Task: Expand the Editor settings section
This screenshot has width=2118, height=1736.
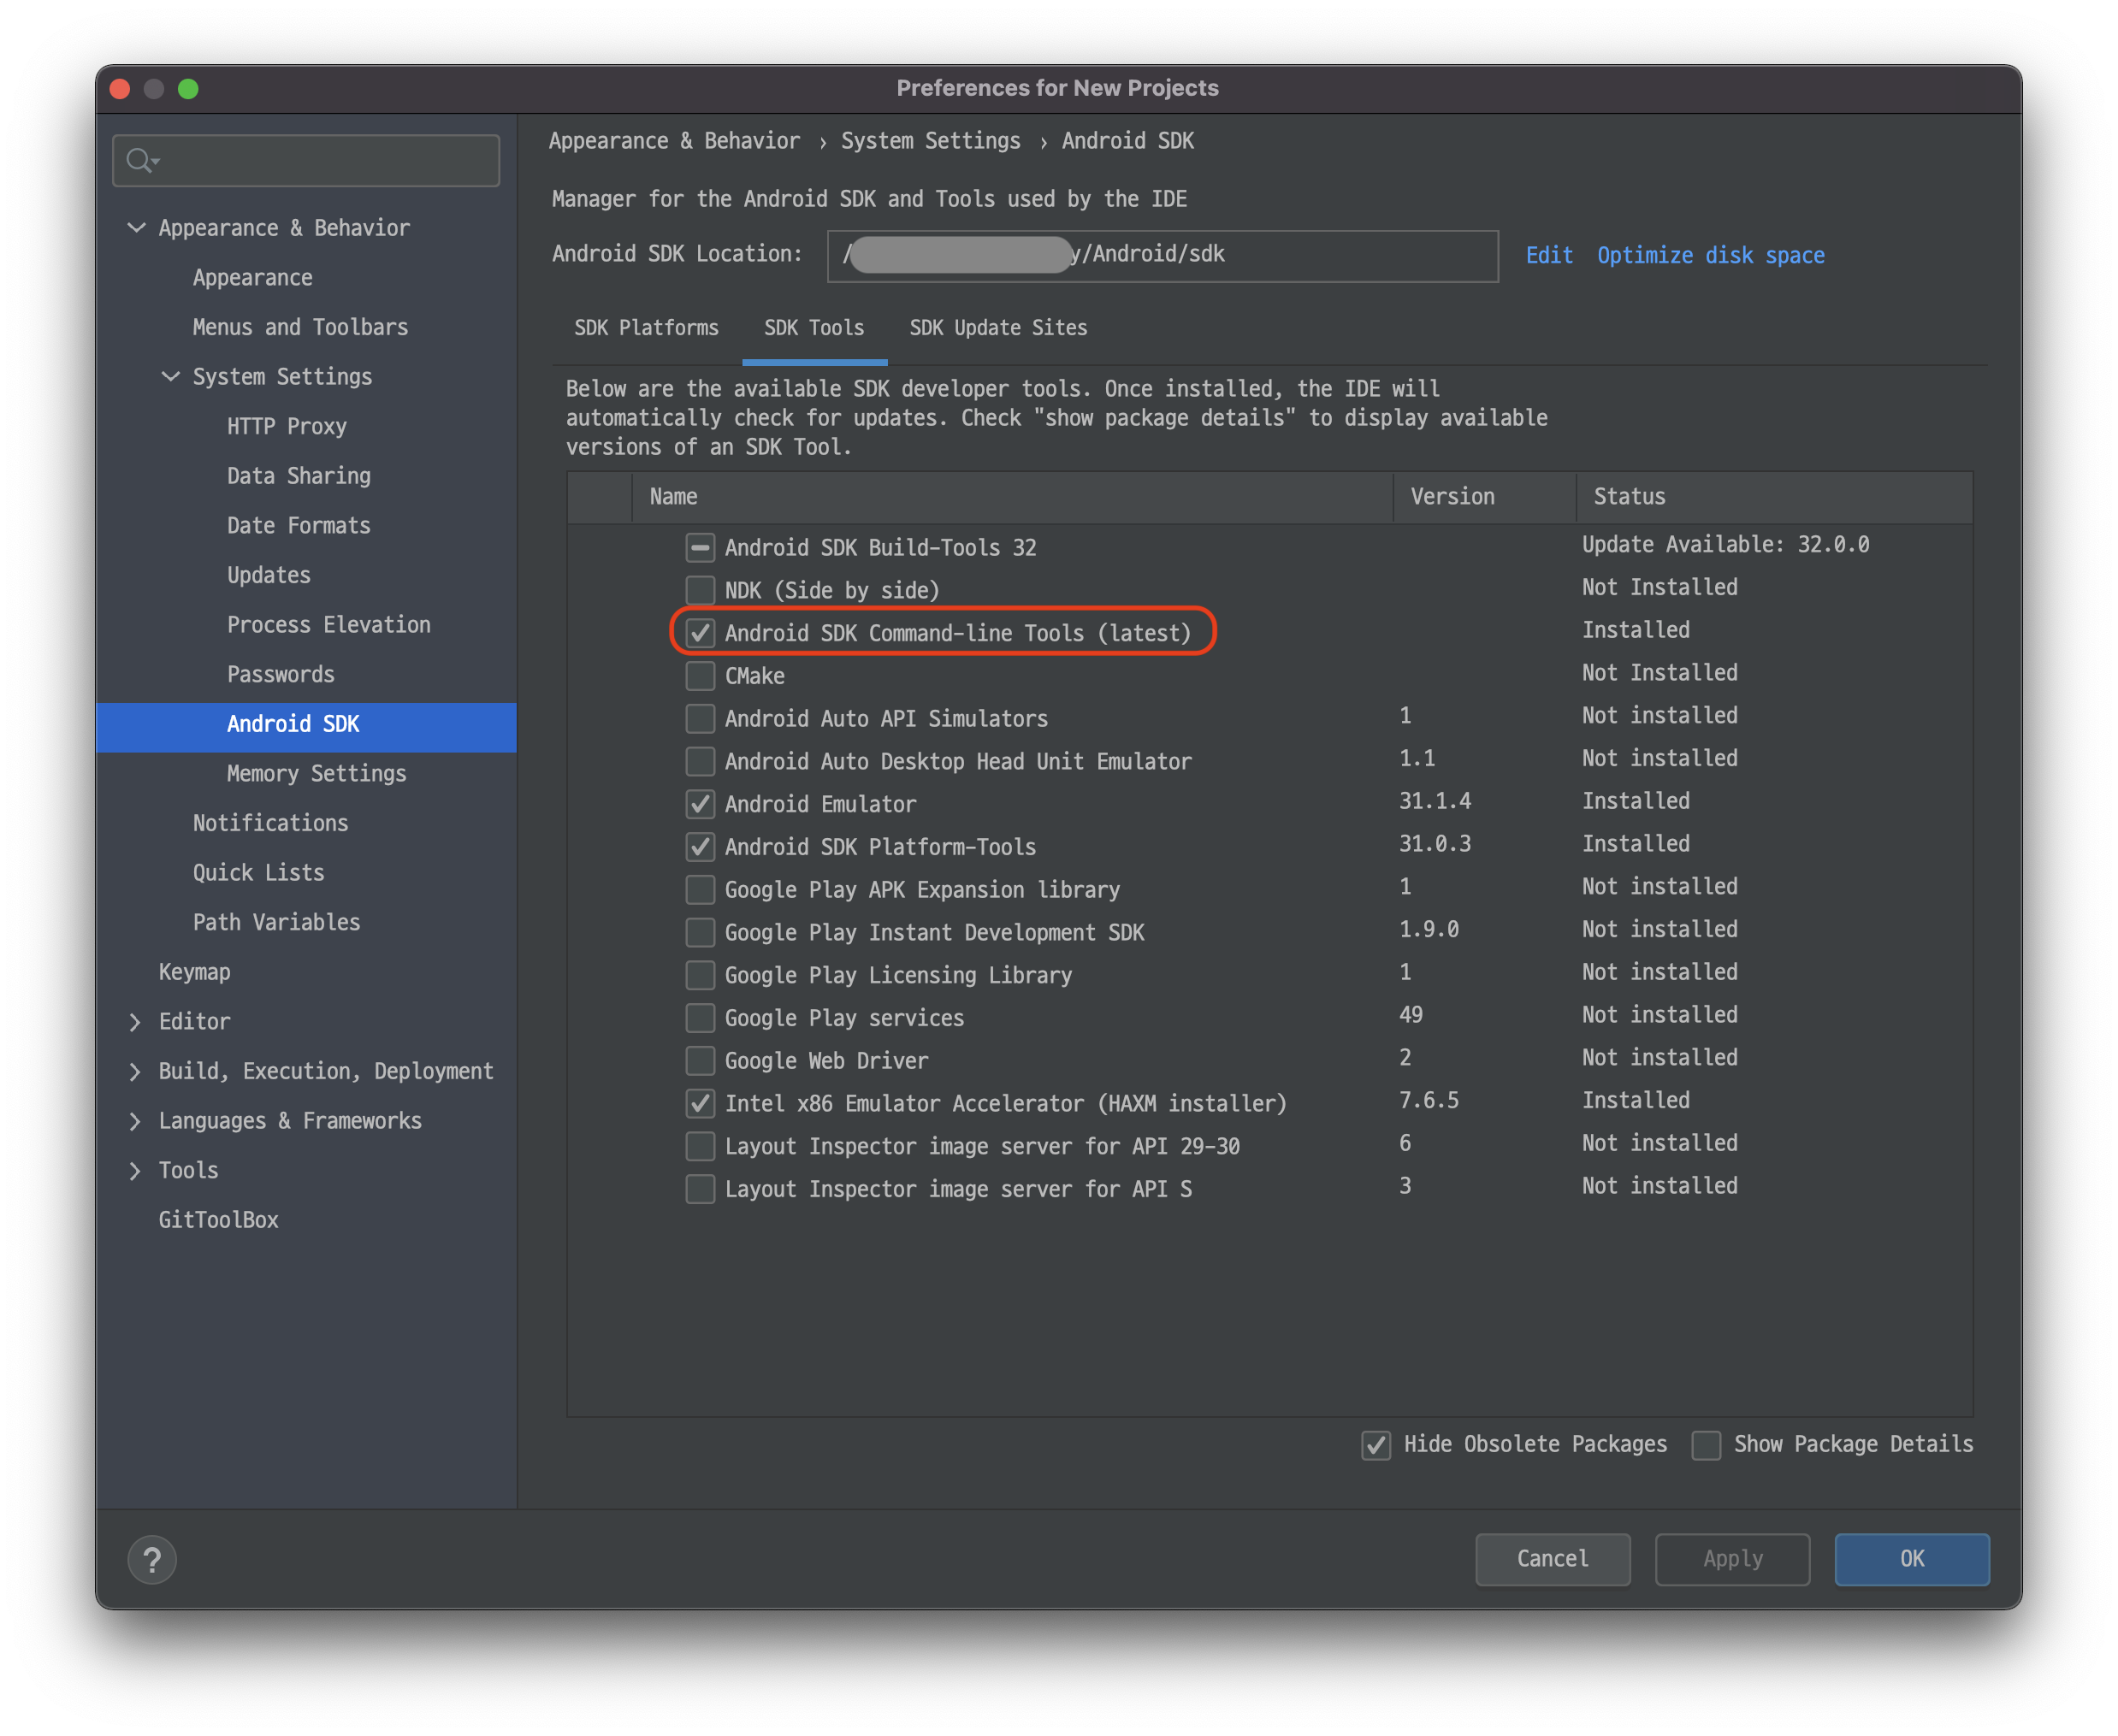Action: tap(136, 1022)
